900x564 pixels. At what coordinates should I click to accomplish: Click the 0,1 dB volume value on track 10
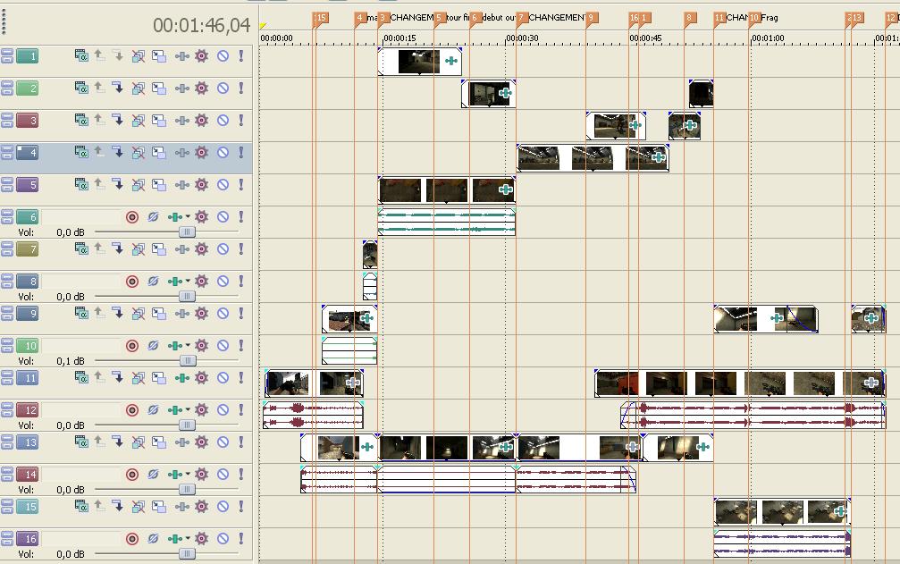(71, 361)
